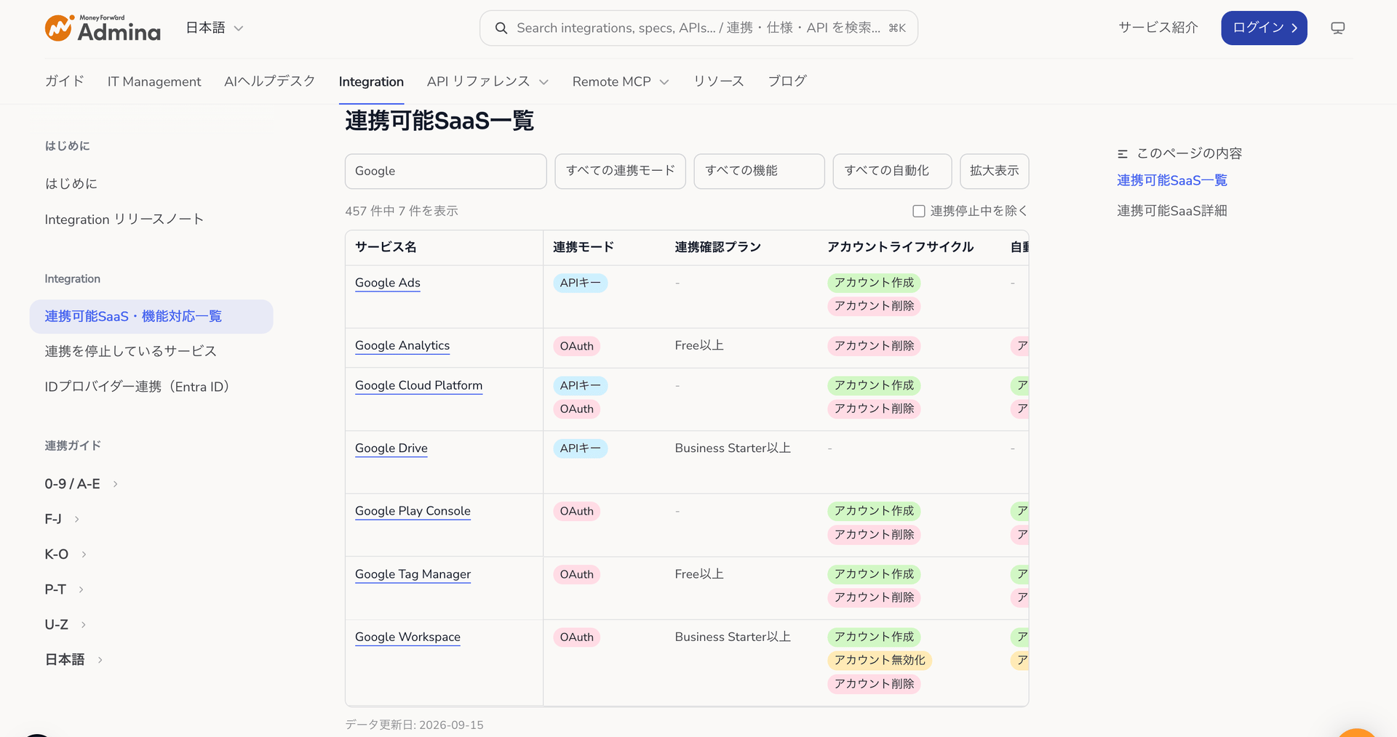This screenshot has height=737, width=1397.
Task: Open the すべての自動化 filter dropdown
Action: coord(892,171)
